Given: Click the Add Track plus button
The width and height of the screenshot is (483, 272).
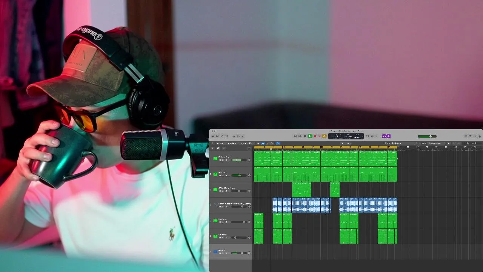Looking at the screenshot, I should [x=212, y=148].
